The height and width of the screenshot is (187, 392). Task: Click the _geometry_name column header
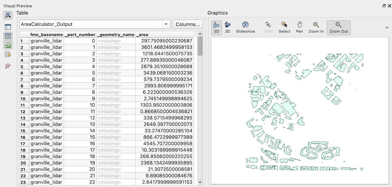tap(116, 34)
